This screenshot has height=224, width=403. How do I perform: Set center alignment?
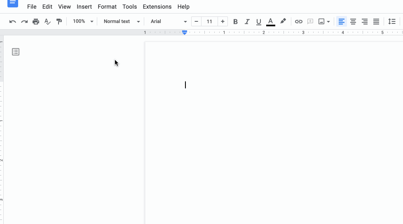pos(353,21)
